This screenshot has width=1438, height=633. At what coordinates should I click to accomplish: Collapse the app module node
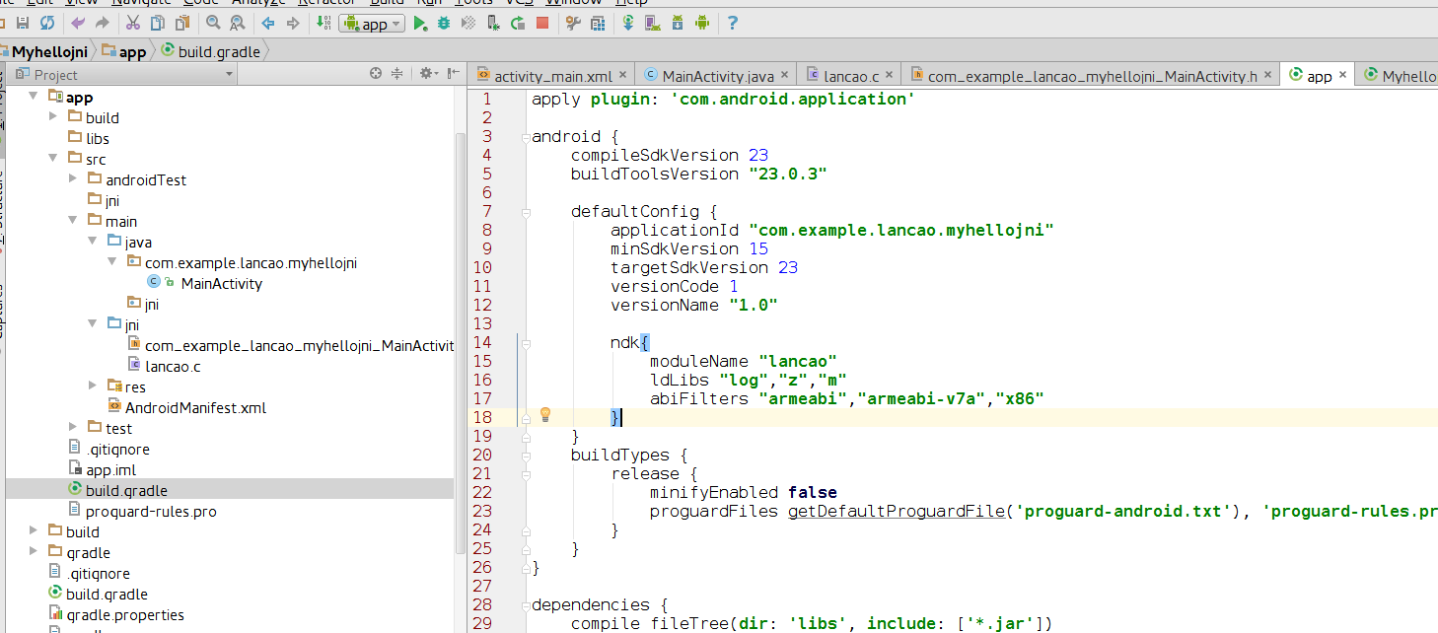pos(34,97)
